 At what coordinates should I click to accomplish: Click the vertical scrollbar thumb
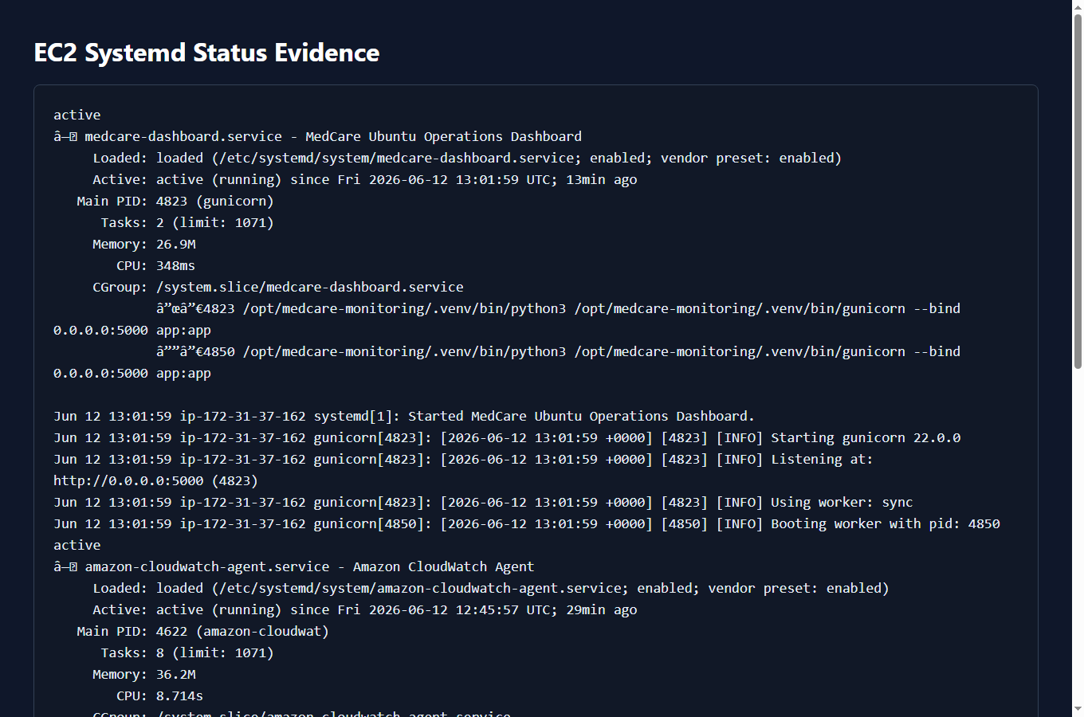(x=1078, y=191)
